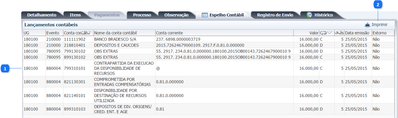Image resolution: width=398 pixels, height=118 pixels.
Task: Click the Imprimir button label
Action: click(379, 25)
